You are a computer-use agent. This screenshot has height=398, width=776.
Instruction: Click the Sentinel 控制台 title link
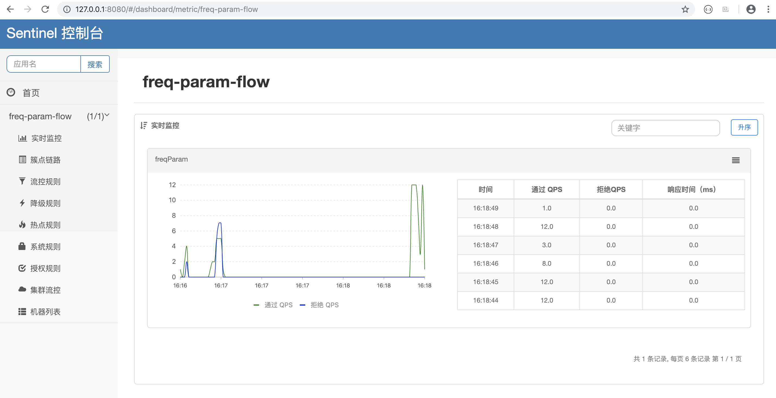[55, 33]
